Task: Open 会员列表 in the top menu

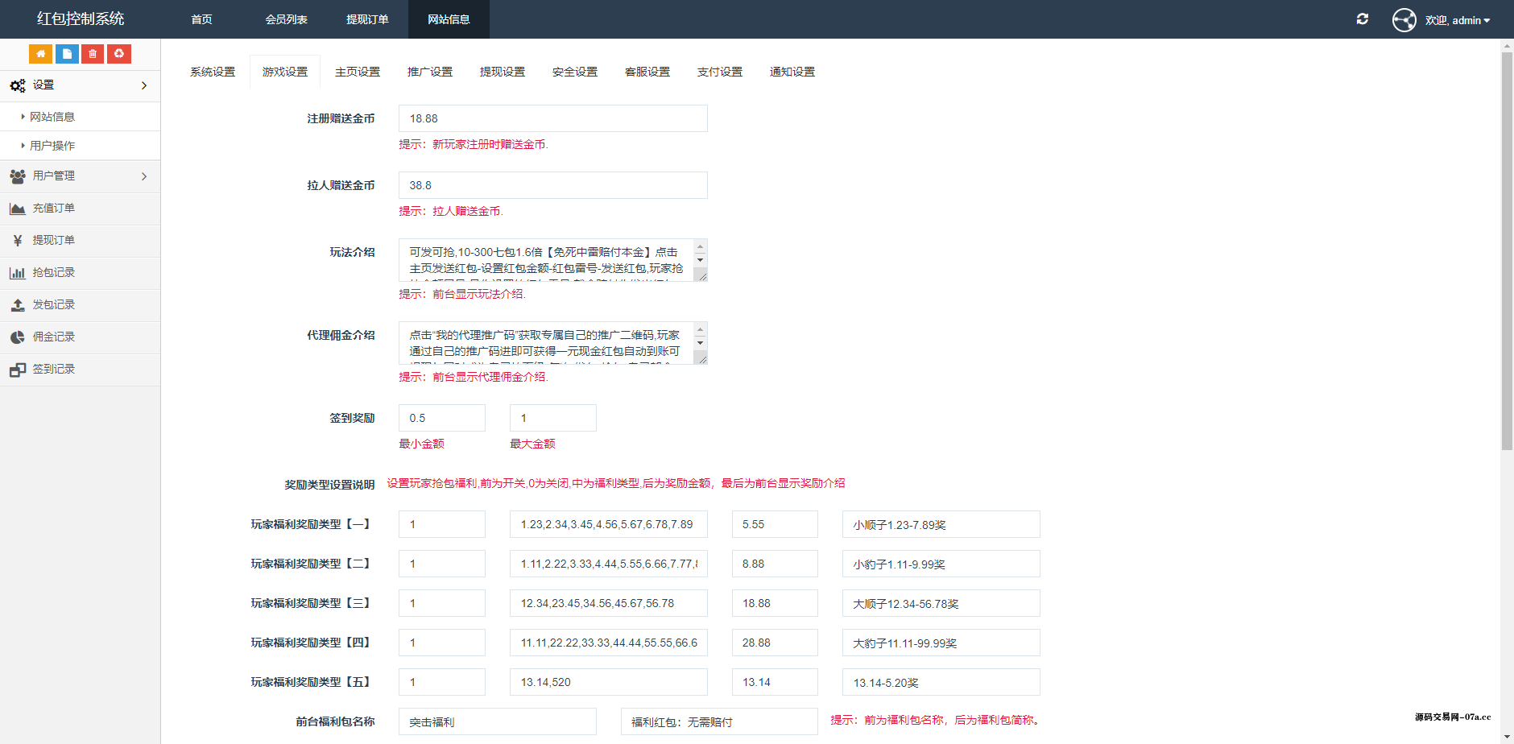Action: coord(286,19)
